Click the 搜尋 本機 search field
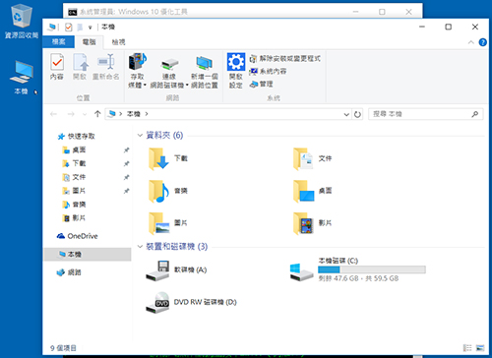This screenshot has width=492, height=358. click(420, 114)
